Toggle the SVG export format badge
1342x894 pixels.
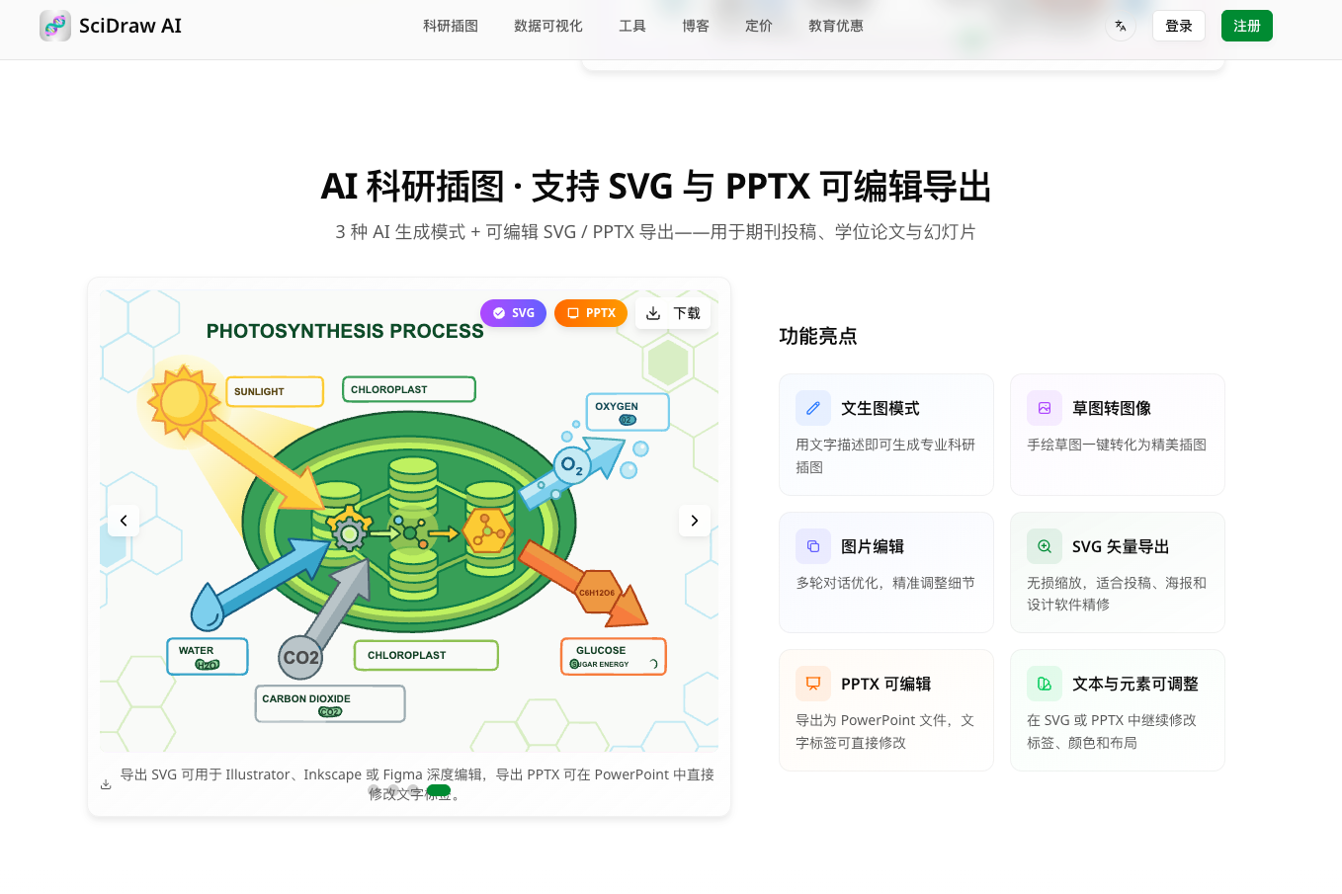point(513,313)
